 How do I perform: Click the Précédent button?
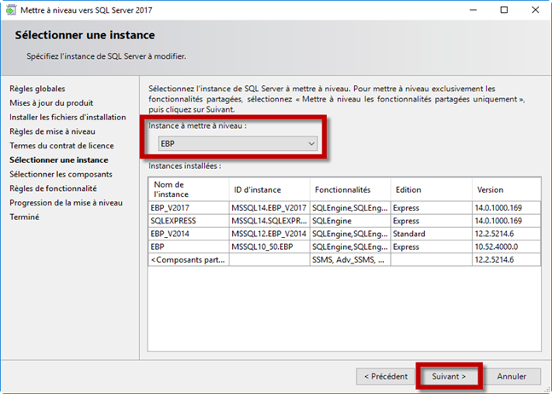386,376
